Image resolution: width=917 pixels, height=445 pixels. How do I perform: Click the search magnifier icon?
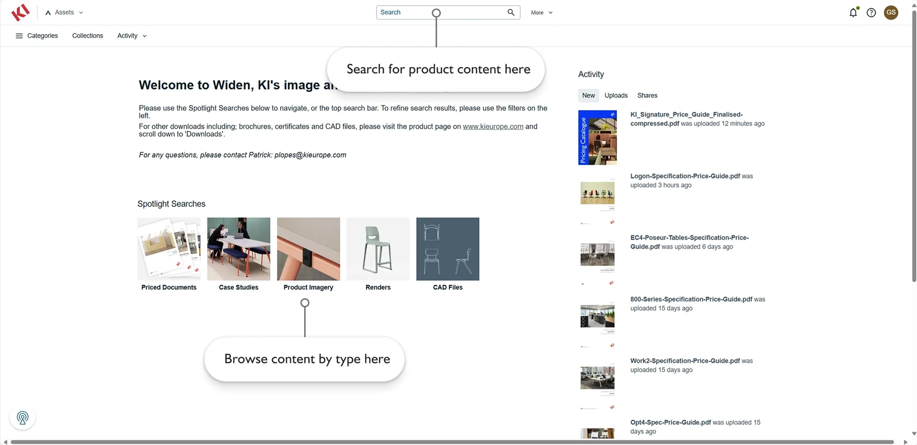[511, 12]
